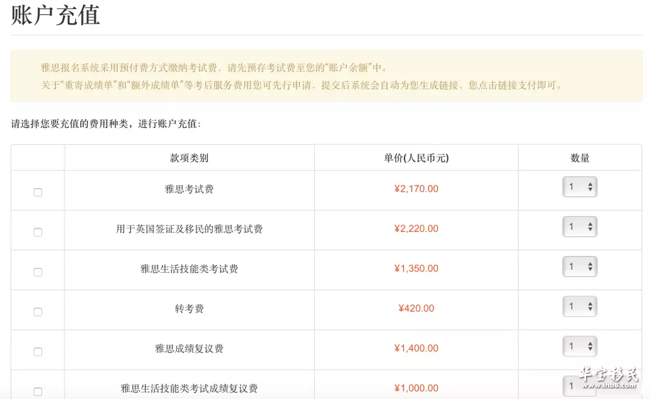Click the 数量 column header

580,158
